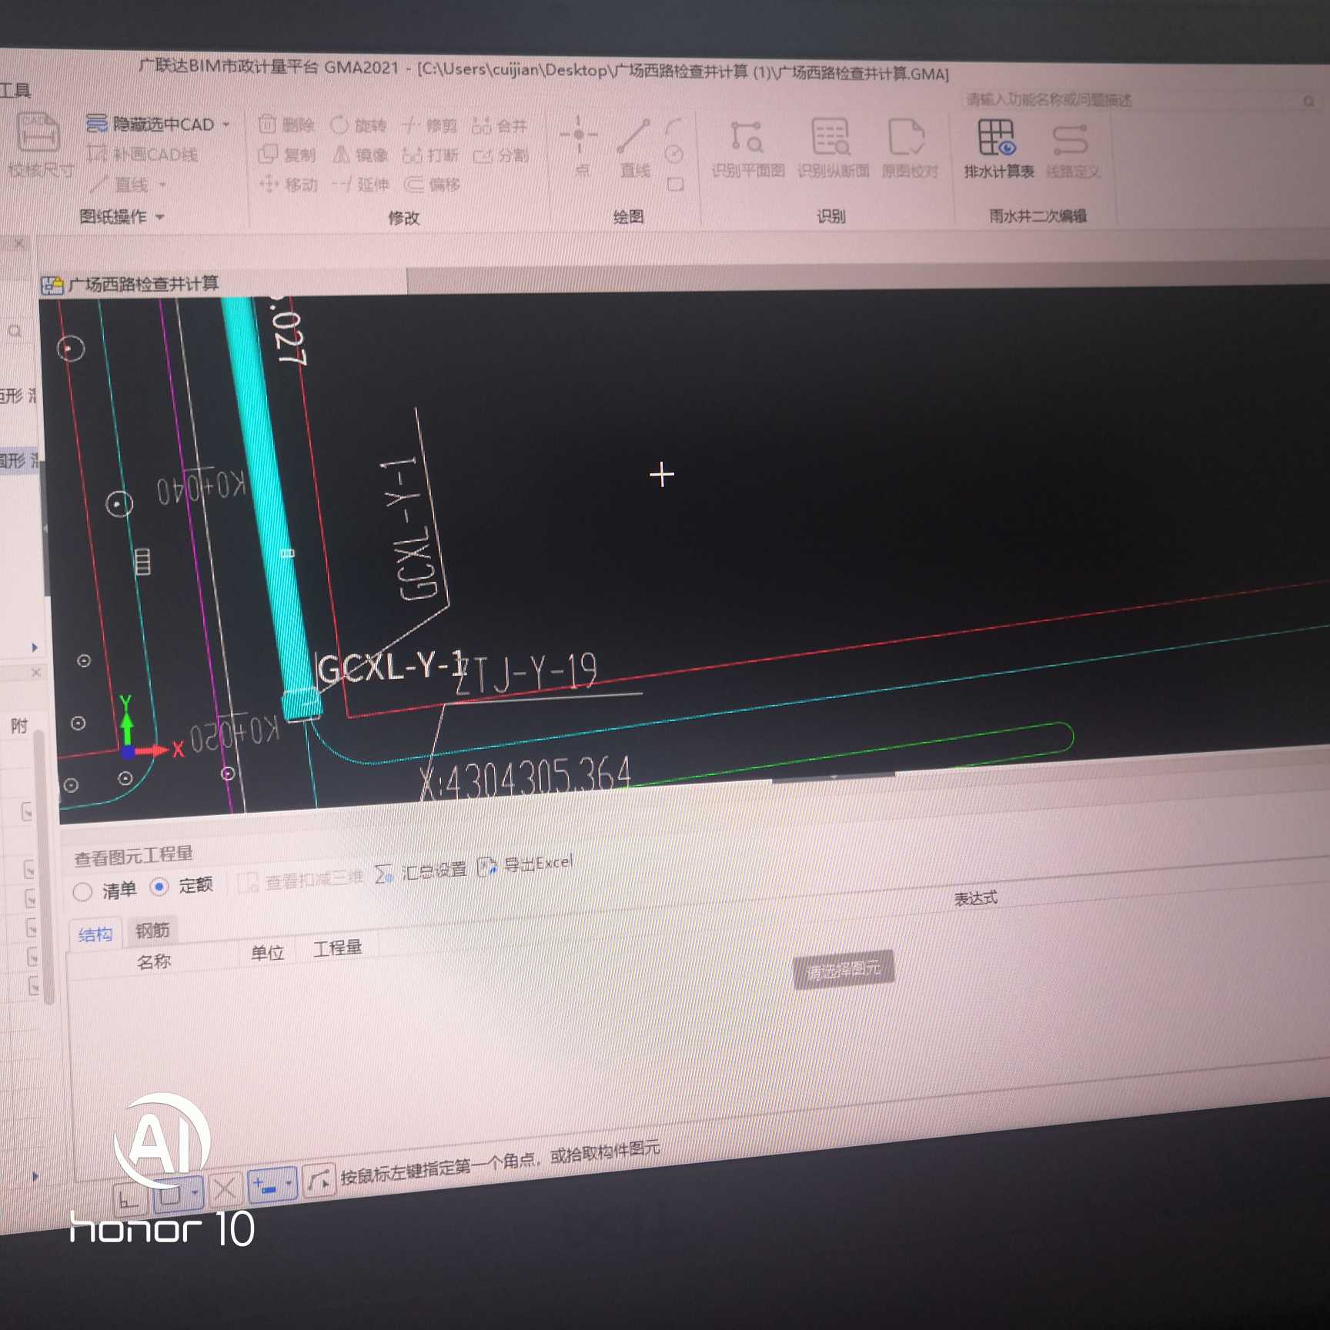Viewport: 1330px width, 1330px height.
Task: Select the 直线 tool in 图纸操作 group
Action: pos(121,185)
